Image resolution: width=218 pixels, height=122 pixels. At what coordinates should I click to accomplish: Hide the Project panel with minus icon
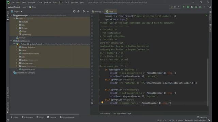click(x=88, y=11)
